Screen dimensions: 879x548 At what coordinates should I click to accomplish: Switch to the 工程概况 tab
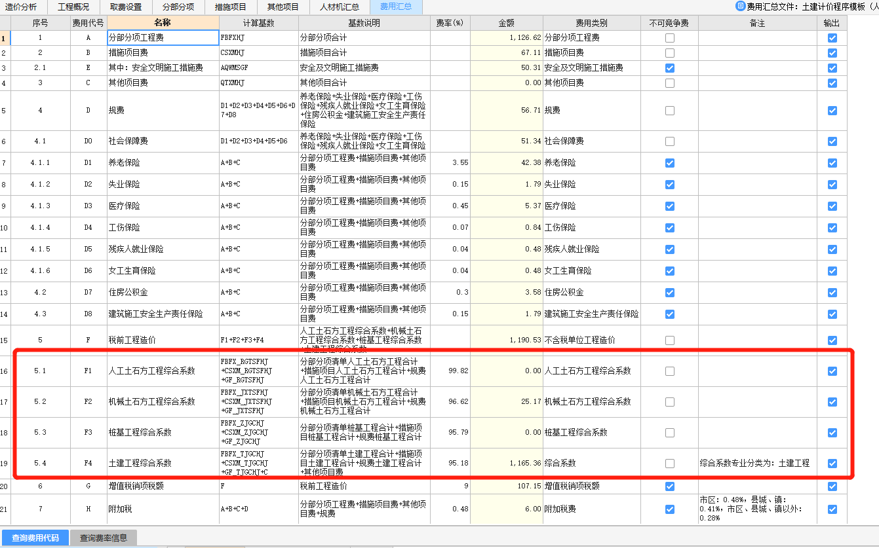73,7
